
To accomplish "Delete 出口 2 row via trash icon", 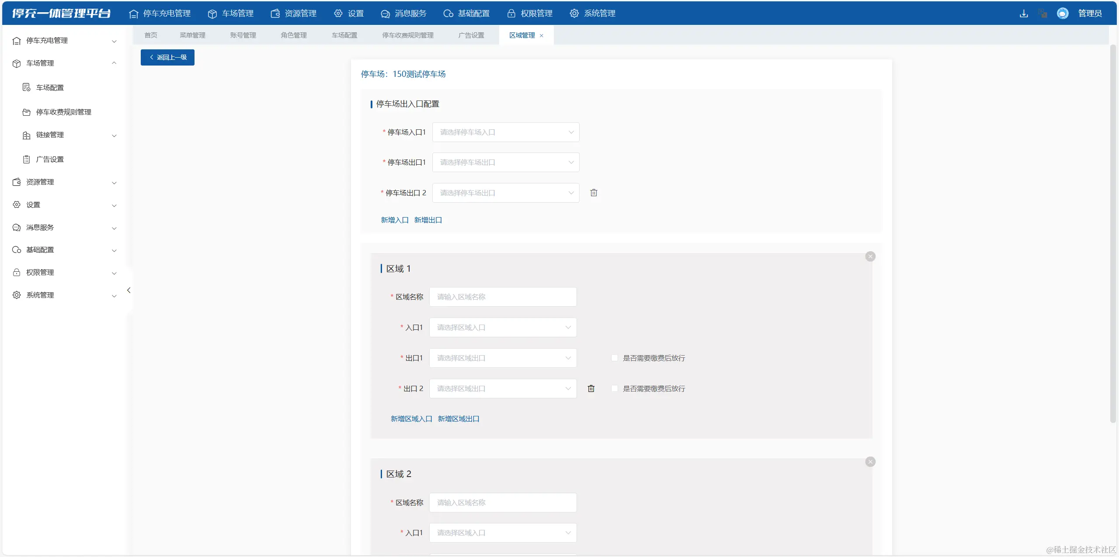I will tap(591, 388).
